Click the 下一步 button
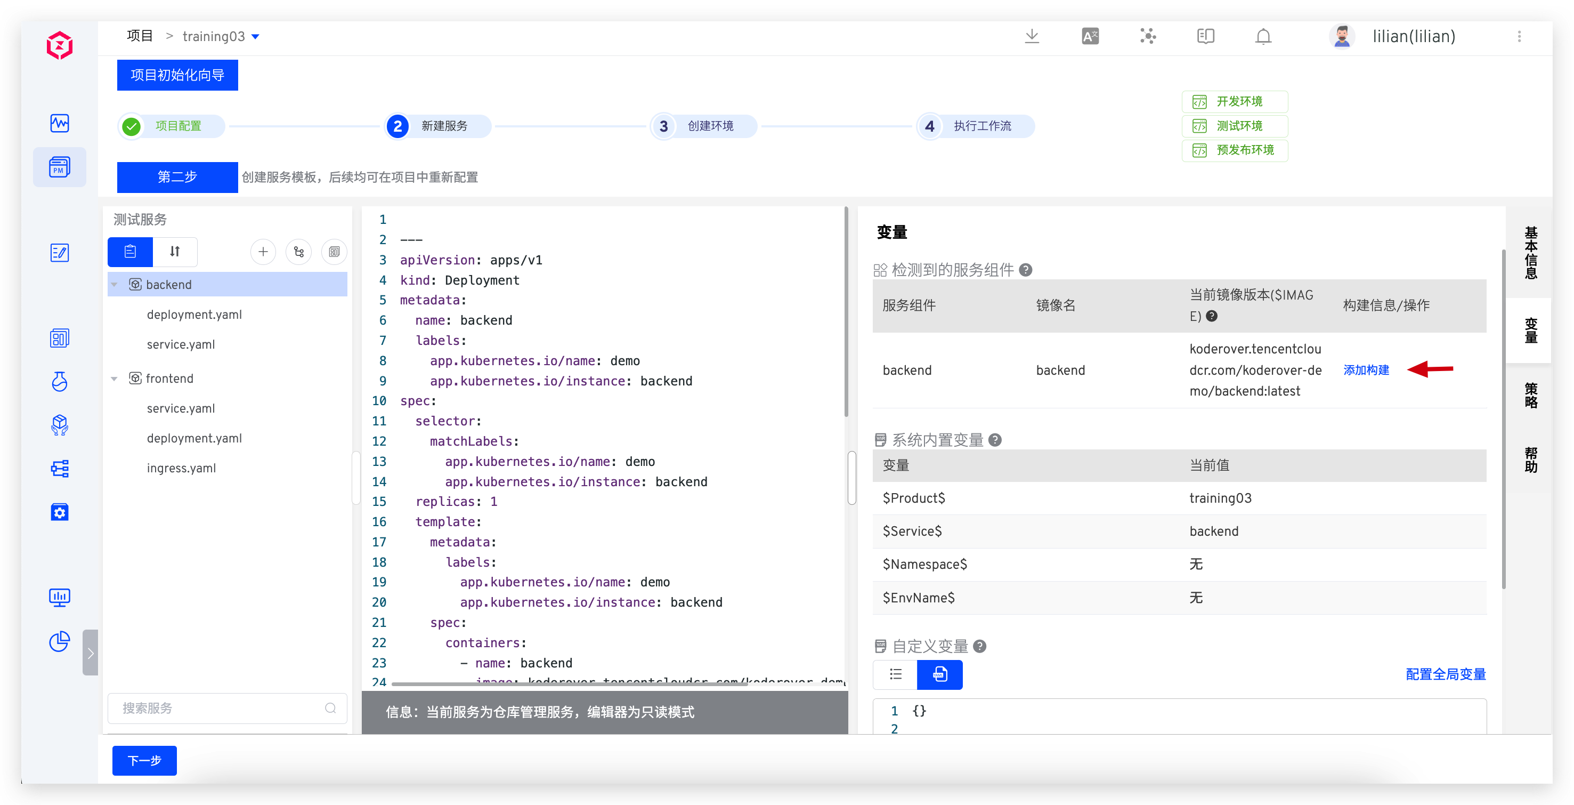 [145, 760]
